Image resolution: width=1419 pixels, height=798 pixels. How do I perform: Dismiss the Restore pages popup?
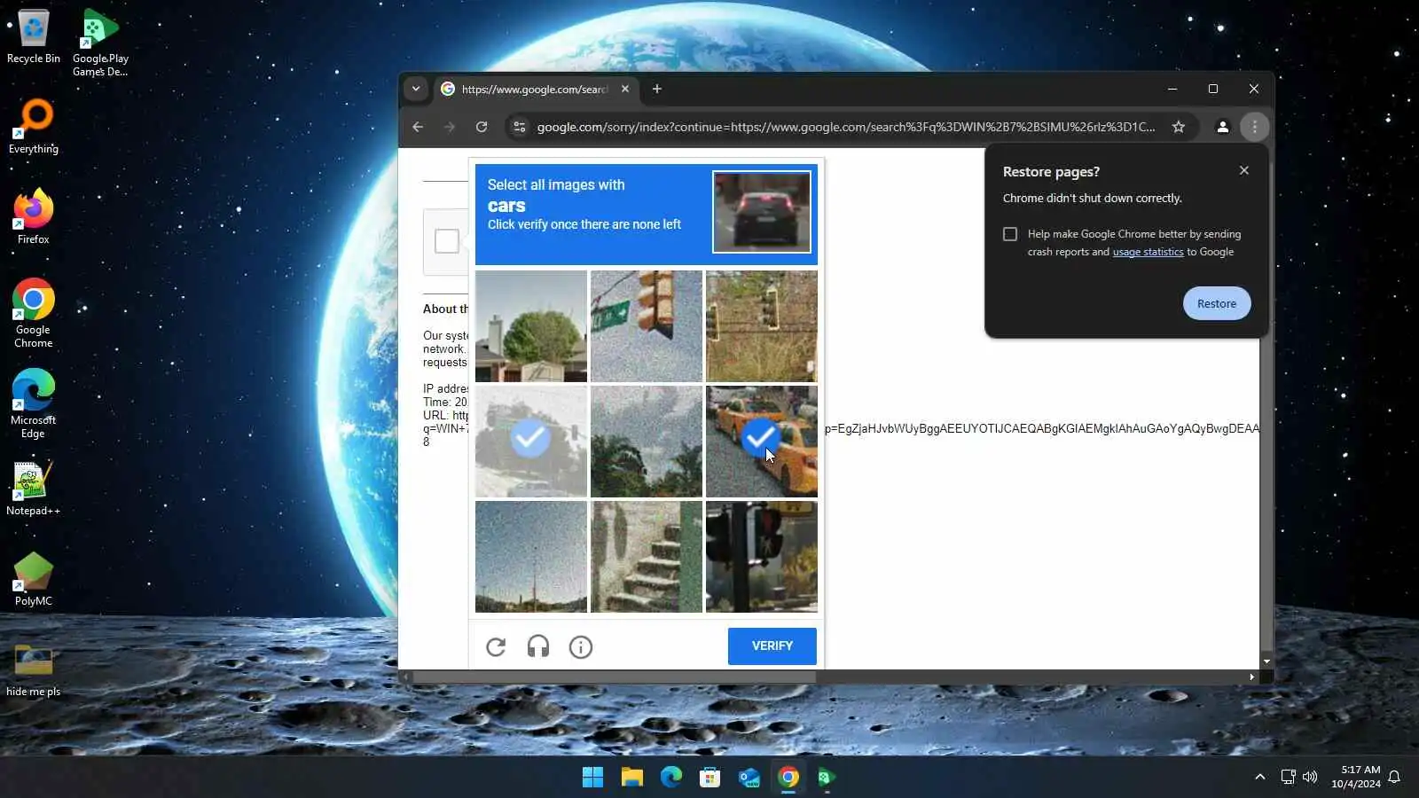pyautogui.click(x=1244, y=170)
